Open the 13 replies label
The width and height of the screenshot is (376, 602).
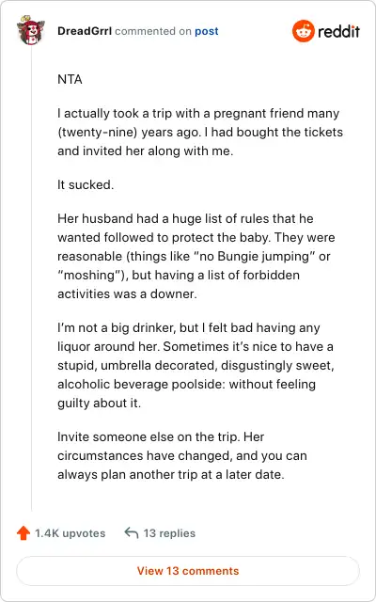pos(169,533)
